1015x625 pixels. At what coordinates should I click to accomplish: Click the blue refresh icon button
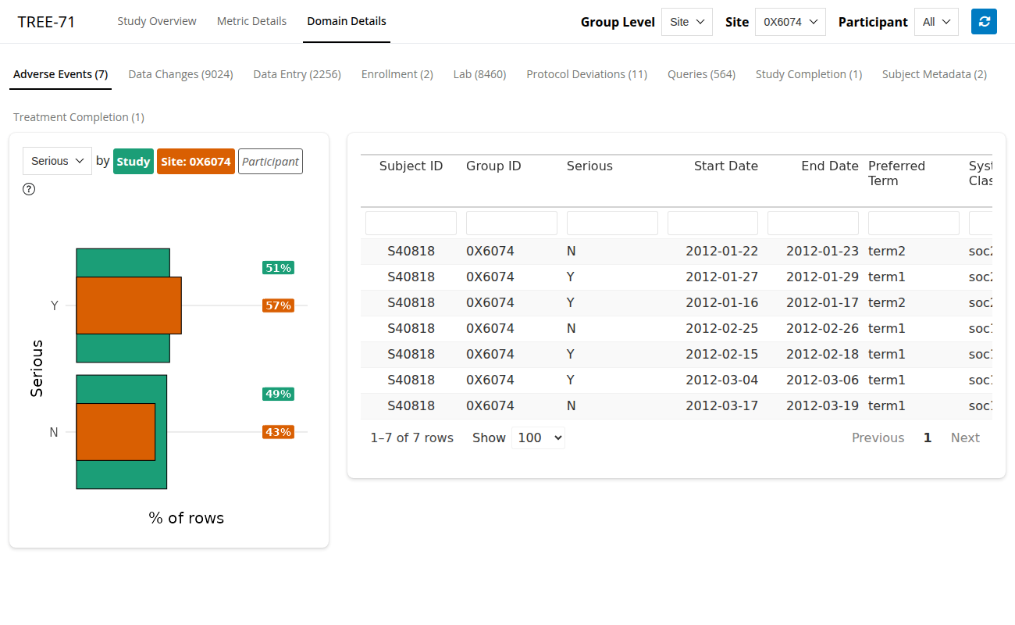(x=984, y=22)
